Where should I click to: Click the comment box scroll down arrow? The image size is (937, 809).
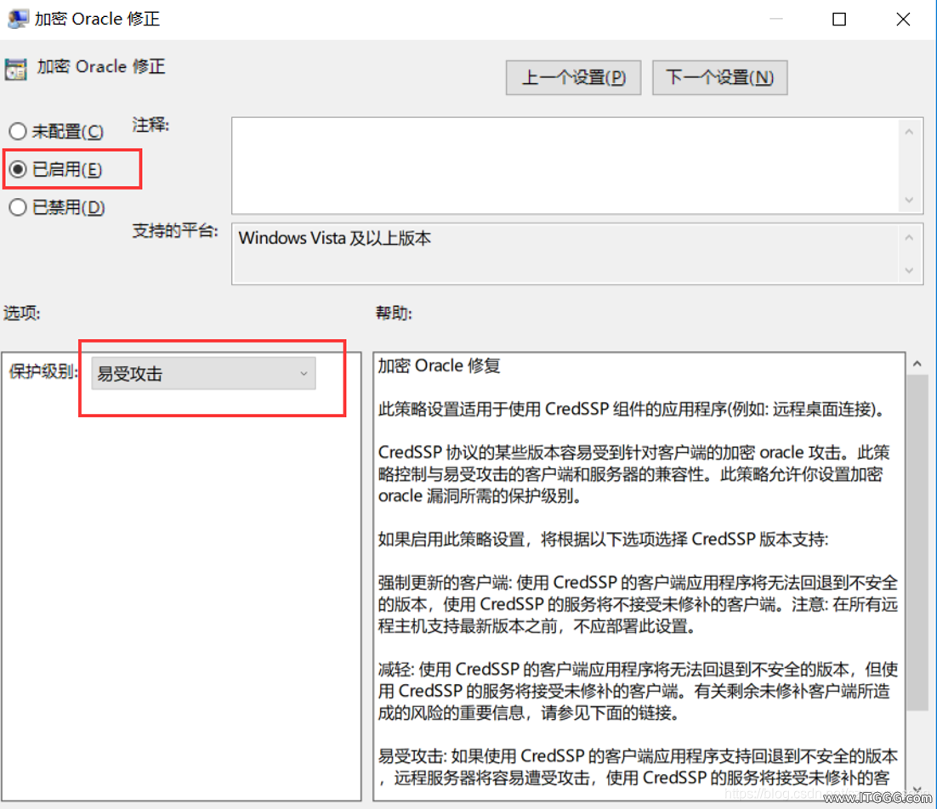pyautogui.click(x=909, y=200)
